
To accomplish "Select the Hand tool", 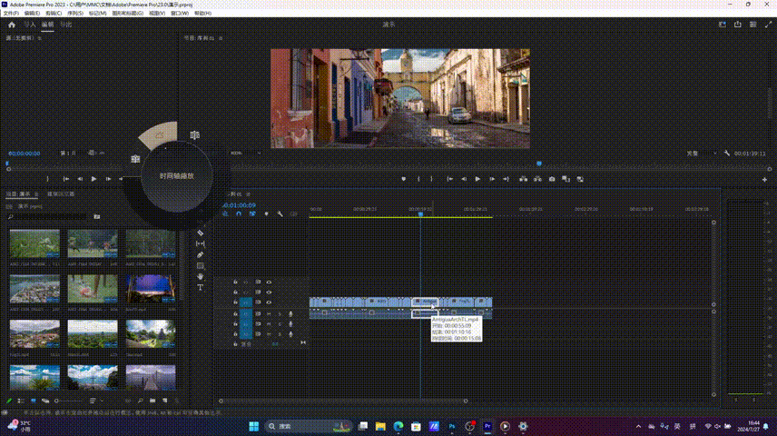I will 201,276.
